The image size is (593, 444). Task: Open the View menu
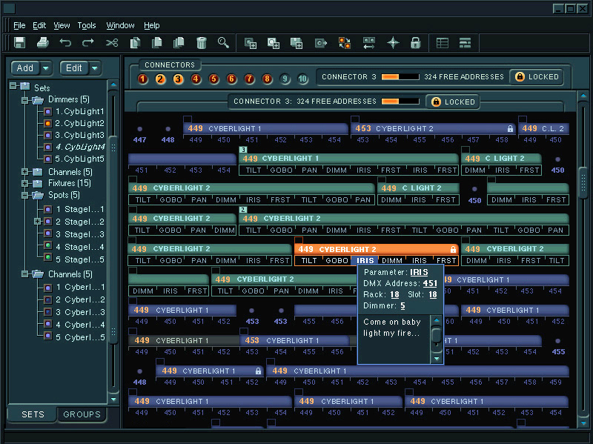[x=62, y=25]
